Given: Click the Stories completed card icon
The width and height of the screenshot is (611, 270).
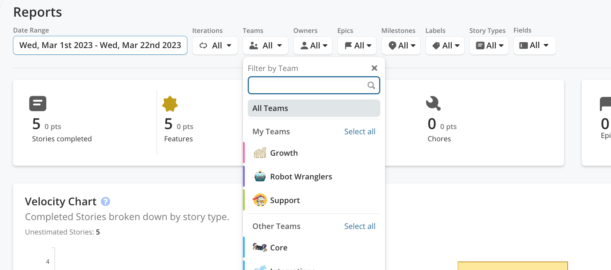Looking at the screenshot, I should pyautogui.click(x=38, y=104).
